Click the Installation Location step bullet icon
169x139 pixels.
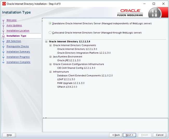3,31
